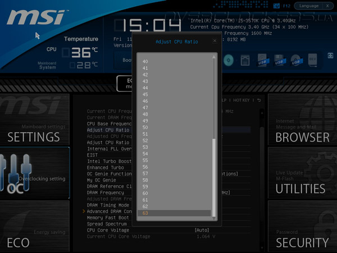Click the screenshot camera icon beside F12
Screen dimensions: 337x253
point(276,6)
